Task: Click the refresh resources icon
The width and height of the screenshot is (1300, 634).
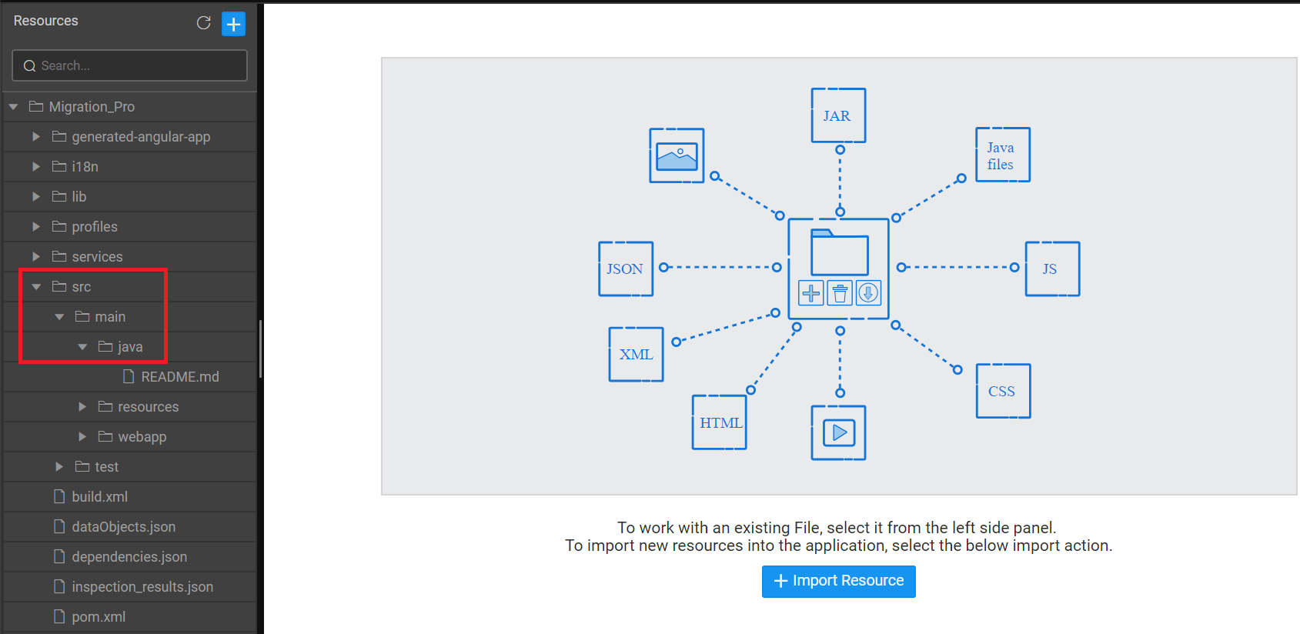Action: pos(203,23)
